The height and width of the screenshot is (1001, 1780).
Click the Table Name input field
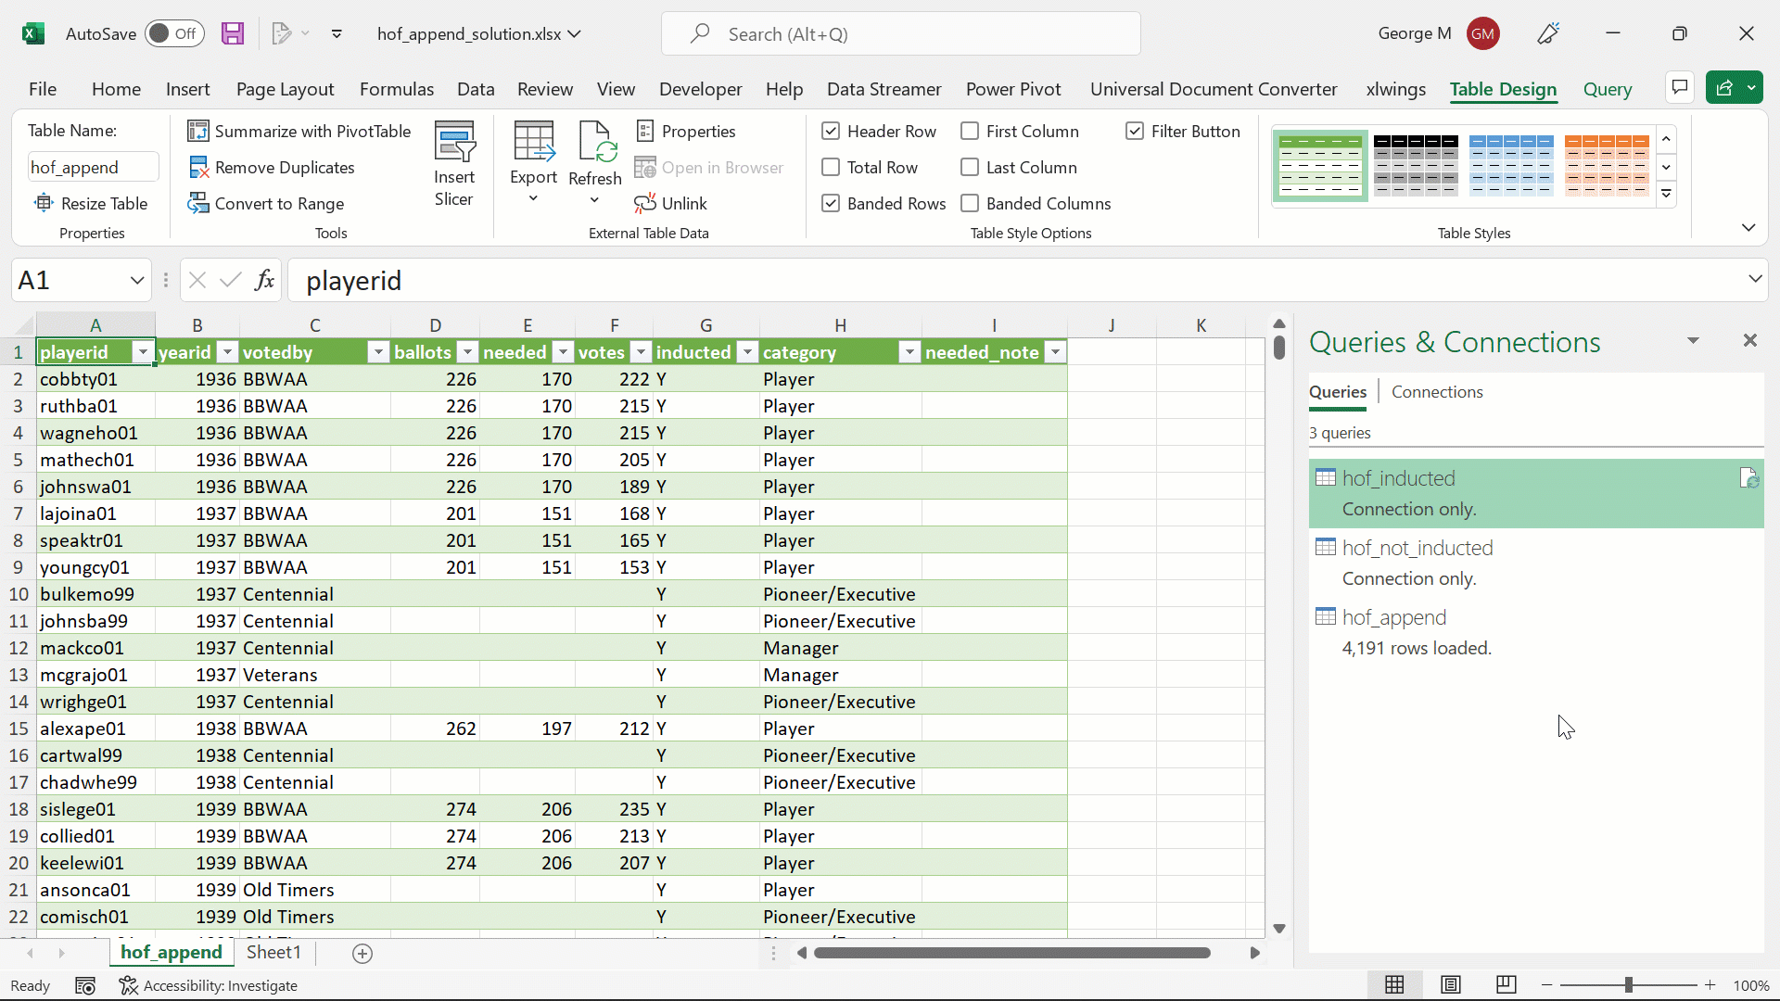pyautogui.click(x=93, y=167)
